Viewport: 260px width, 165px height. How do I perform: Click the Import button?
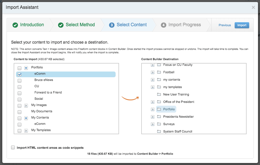pyautogui.click(x=242, y=25)
